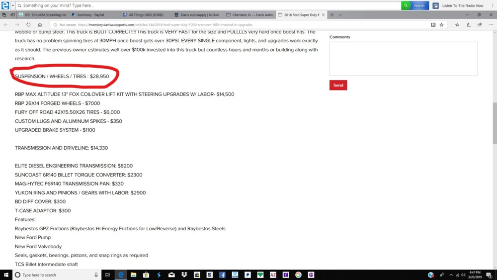The height and width of the screenshot is (280, 497).
Task: Click 'T-CASE ADAPTOR: $300' text
Action: (x=43, y=210)
